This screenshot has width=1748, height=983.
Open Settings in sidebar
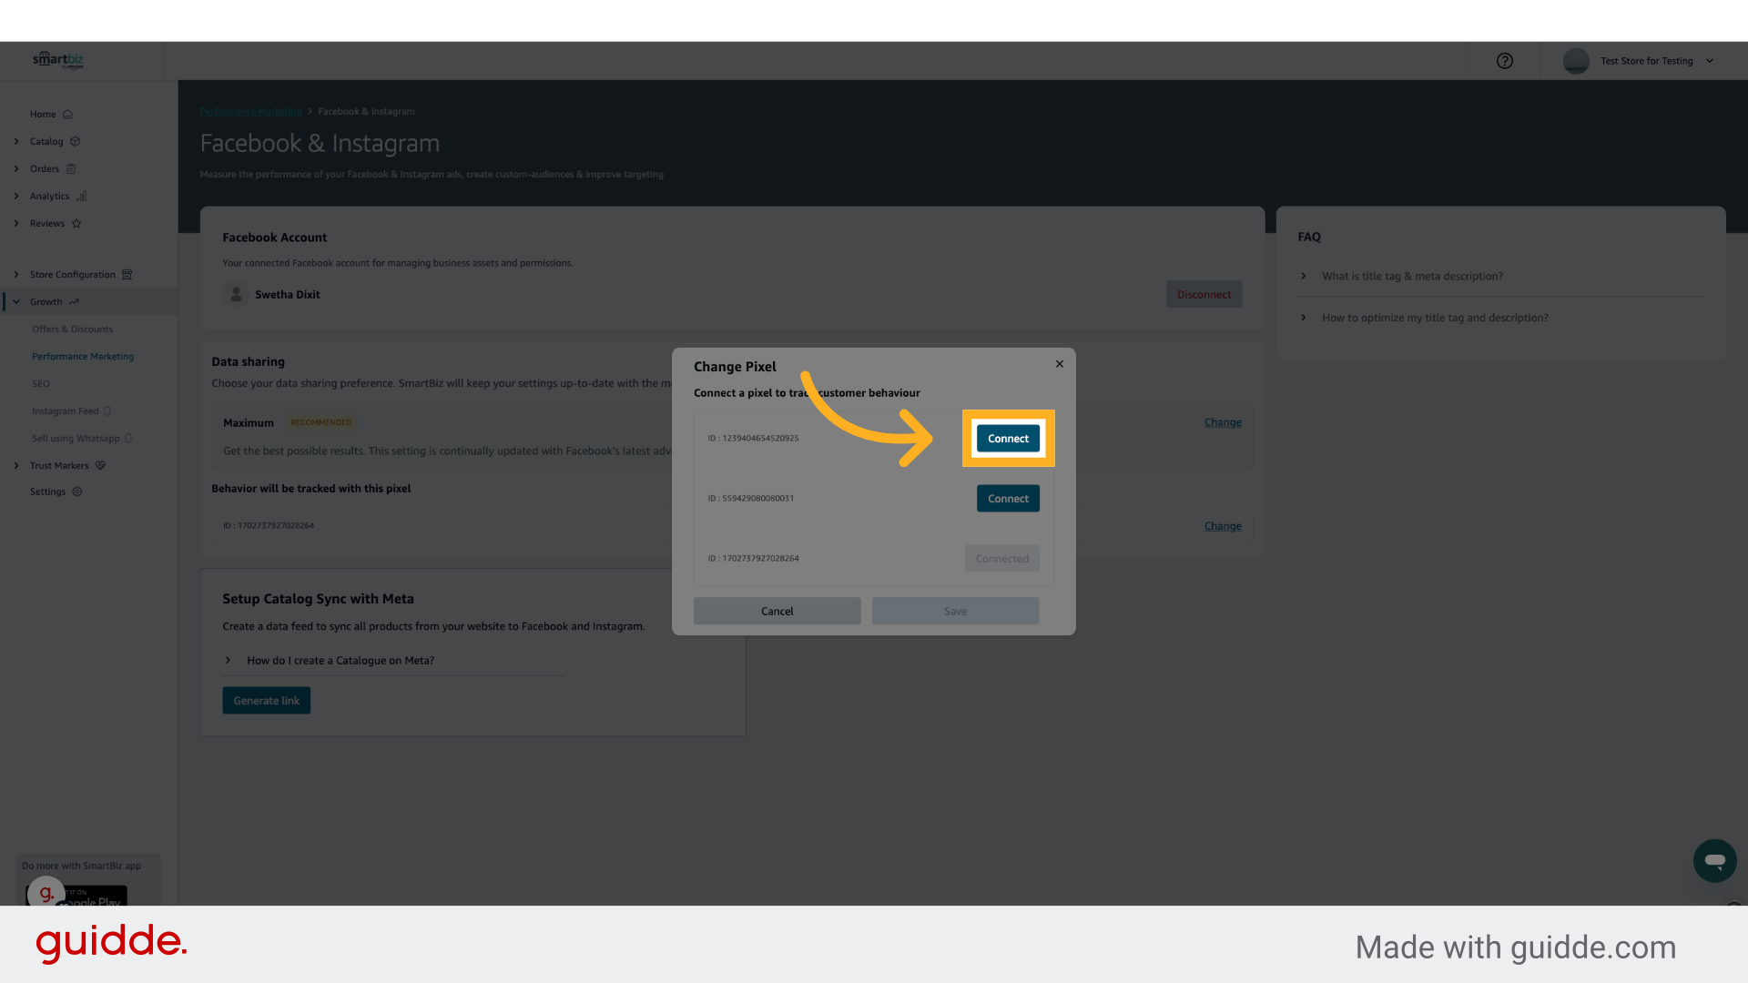click(x=47, y=492)
